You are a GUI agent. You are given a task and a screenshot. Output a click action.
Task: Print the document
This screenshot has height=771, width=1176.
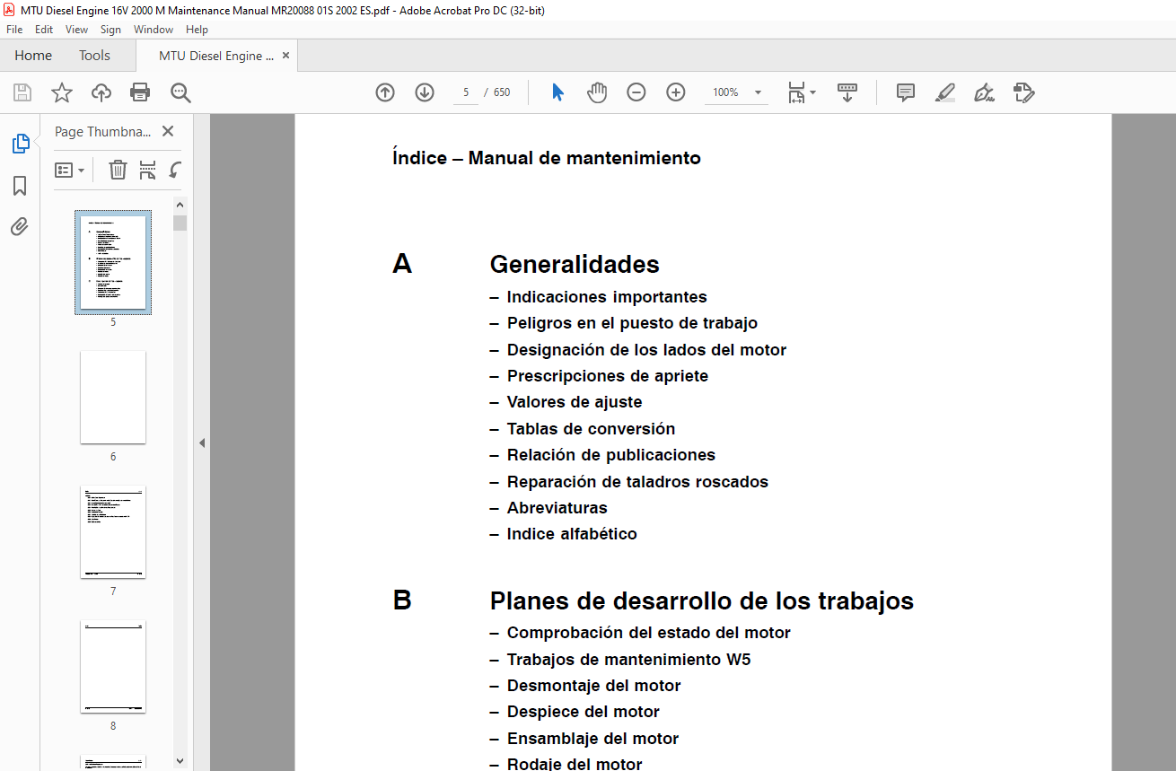(140, 92)
